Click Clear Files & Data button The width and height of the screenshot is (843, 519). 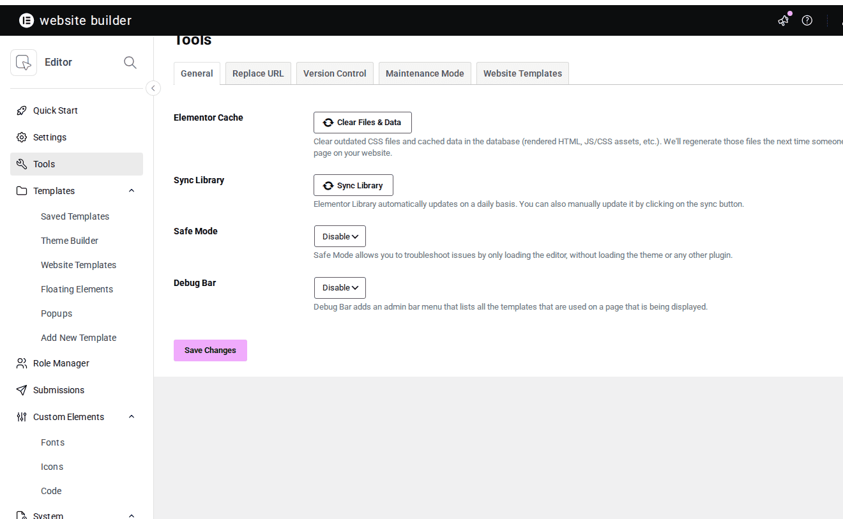[x=363, y=123]
